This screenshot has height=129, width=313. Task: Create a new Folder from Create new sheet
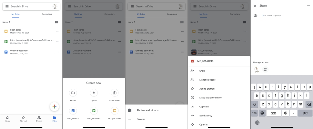click(x=73, y=95)
